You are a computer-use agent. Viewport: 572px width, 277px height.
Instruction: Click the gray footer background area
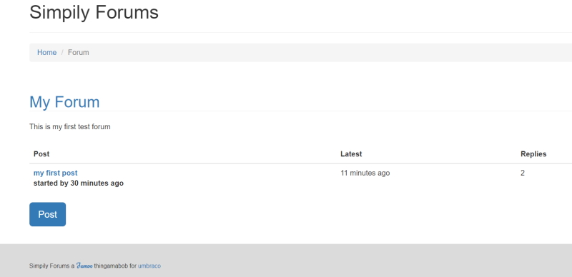pos(365,261)
